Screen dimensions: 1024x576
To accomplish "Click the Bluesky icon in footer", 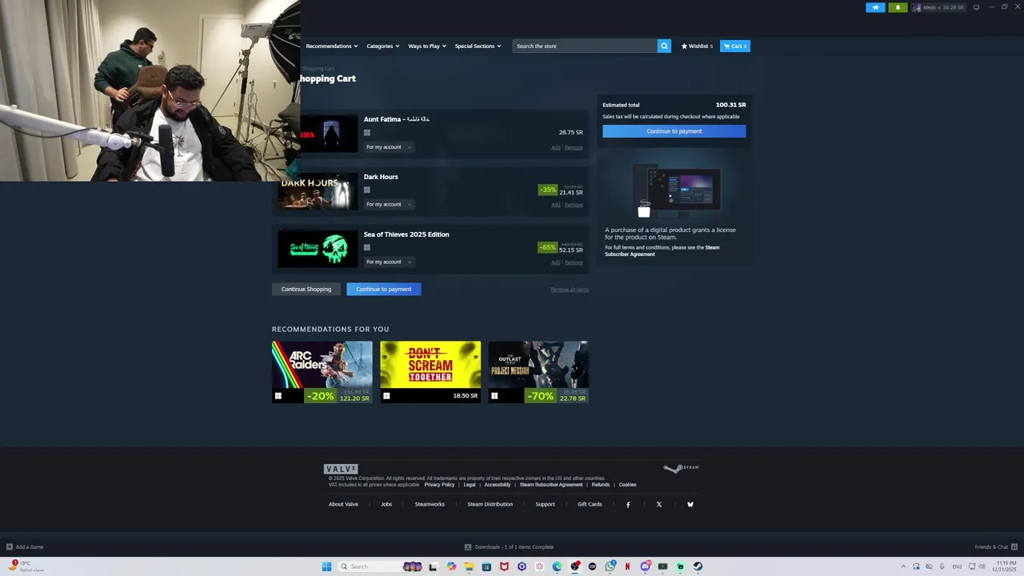I will tap(690, 504).
